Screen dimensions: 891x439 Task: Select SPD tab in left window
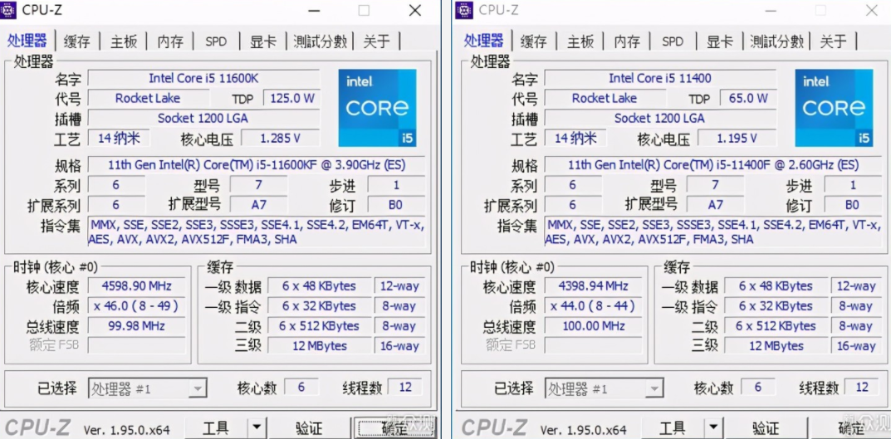216,41
